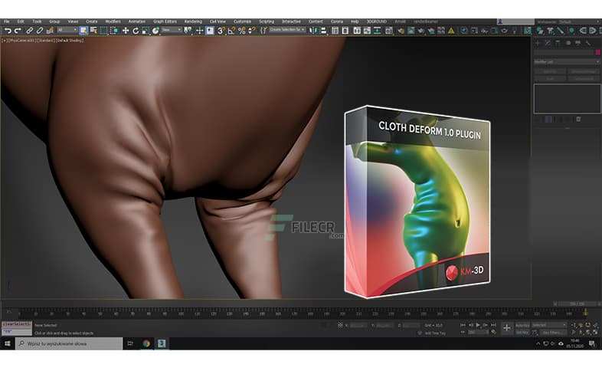Open the Modifiers menu
The height and width of the screenshot is (371, 602).
point(113,21)
